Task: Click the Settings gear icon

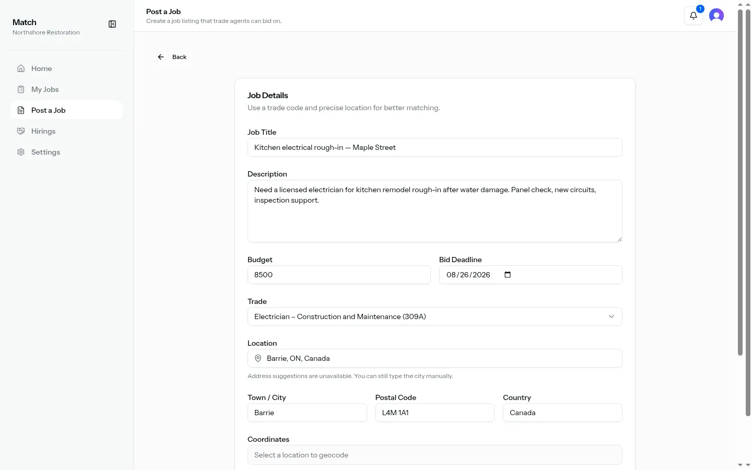Action: click(x=21, y=152)
